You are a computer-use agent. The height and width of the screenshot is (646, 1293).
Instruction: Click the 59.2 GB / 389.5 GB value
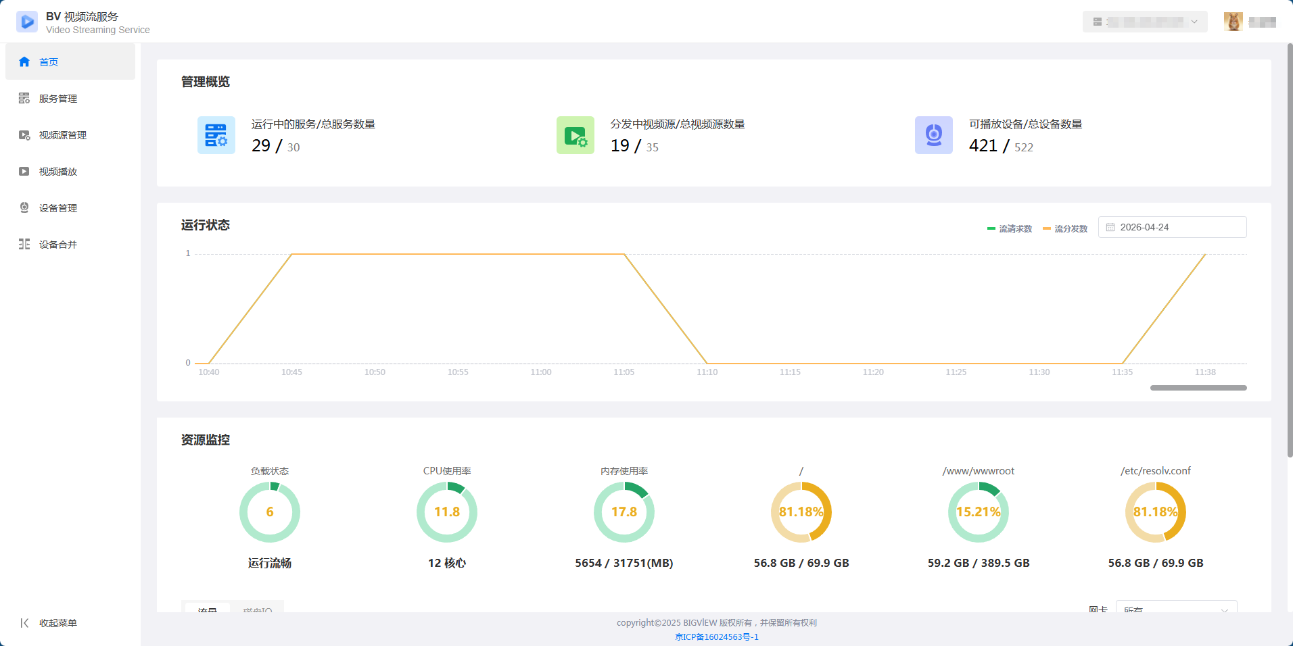click(x=979, y=563)
